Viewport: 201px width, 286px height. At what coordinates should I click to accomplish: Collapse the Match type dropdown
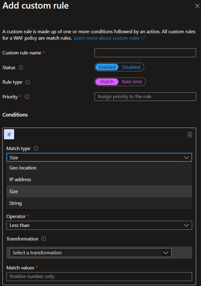point(186,157)
